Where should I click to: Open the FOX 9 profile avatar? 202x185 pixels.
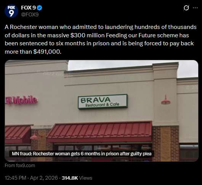tap(11, 11)
